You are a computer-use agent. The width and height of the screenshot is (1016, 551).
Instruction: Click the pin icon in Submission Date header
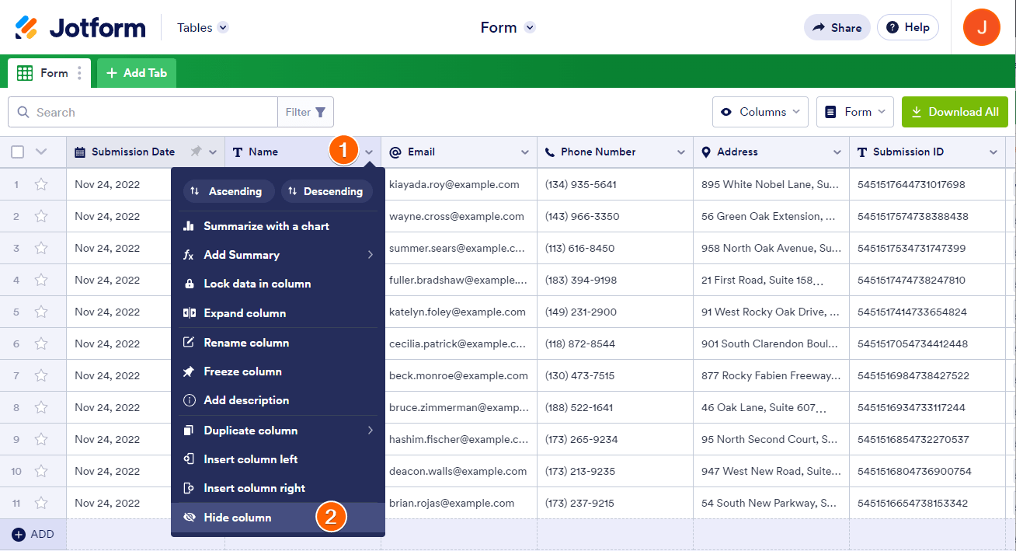[196, 152]
